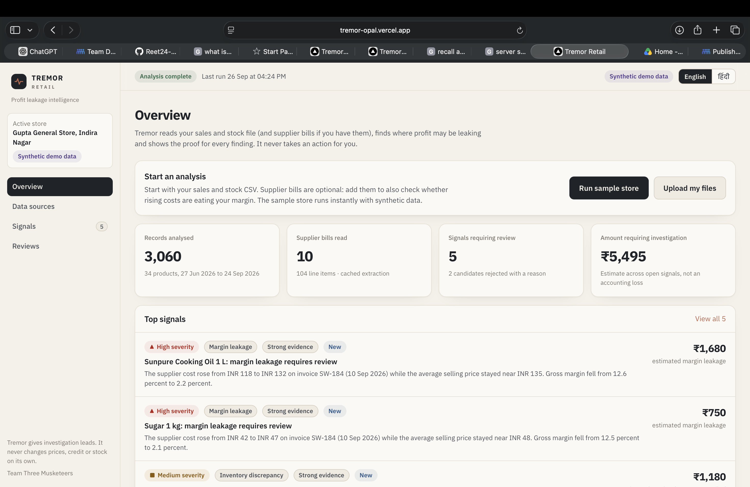Switch to the Home -... tab
This screenshot has height=487, width=750.
pyautogui.click(x=663, y=52)
